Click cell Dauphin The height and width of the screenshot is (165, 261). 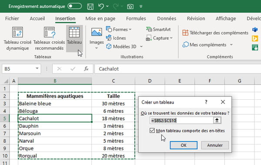(x=55, y=126)
